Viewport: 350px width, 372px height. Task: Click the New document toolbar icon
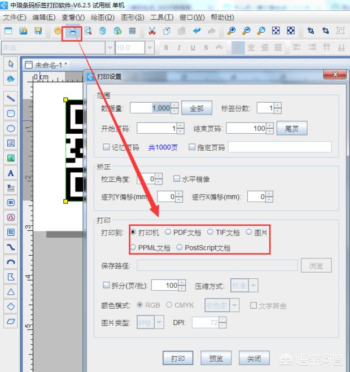(8, 31)
